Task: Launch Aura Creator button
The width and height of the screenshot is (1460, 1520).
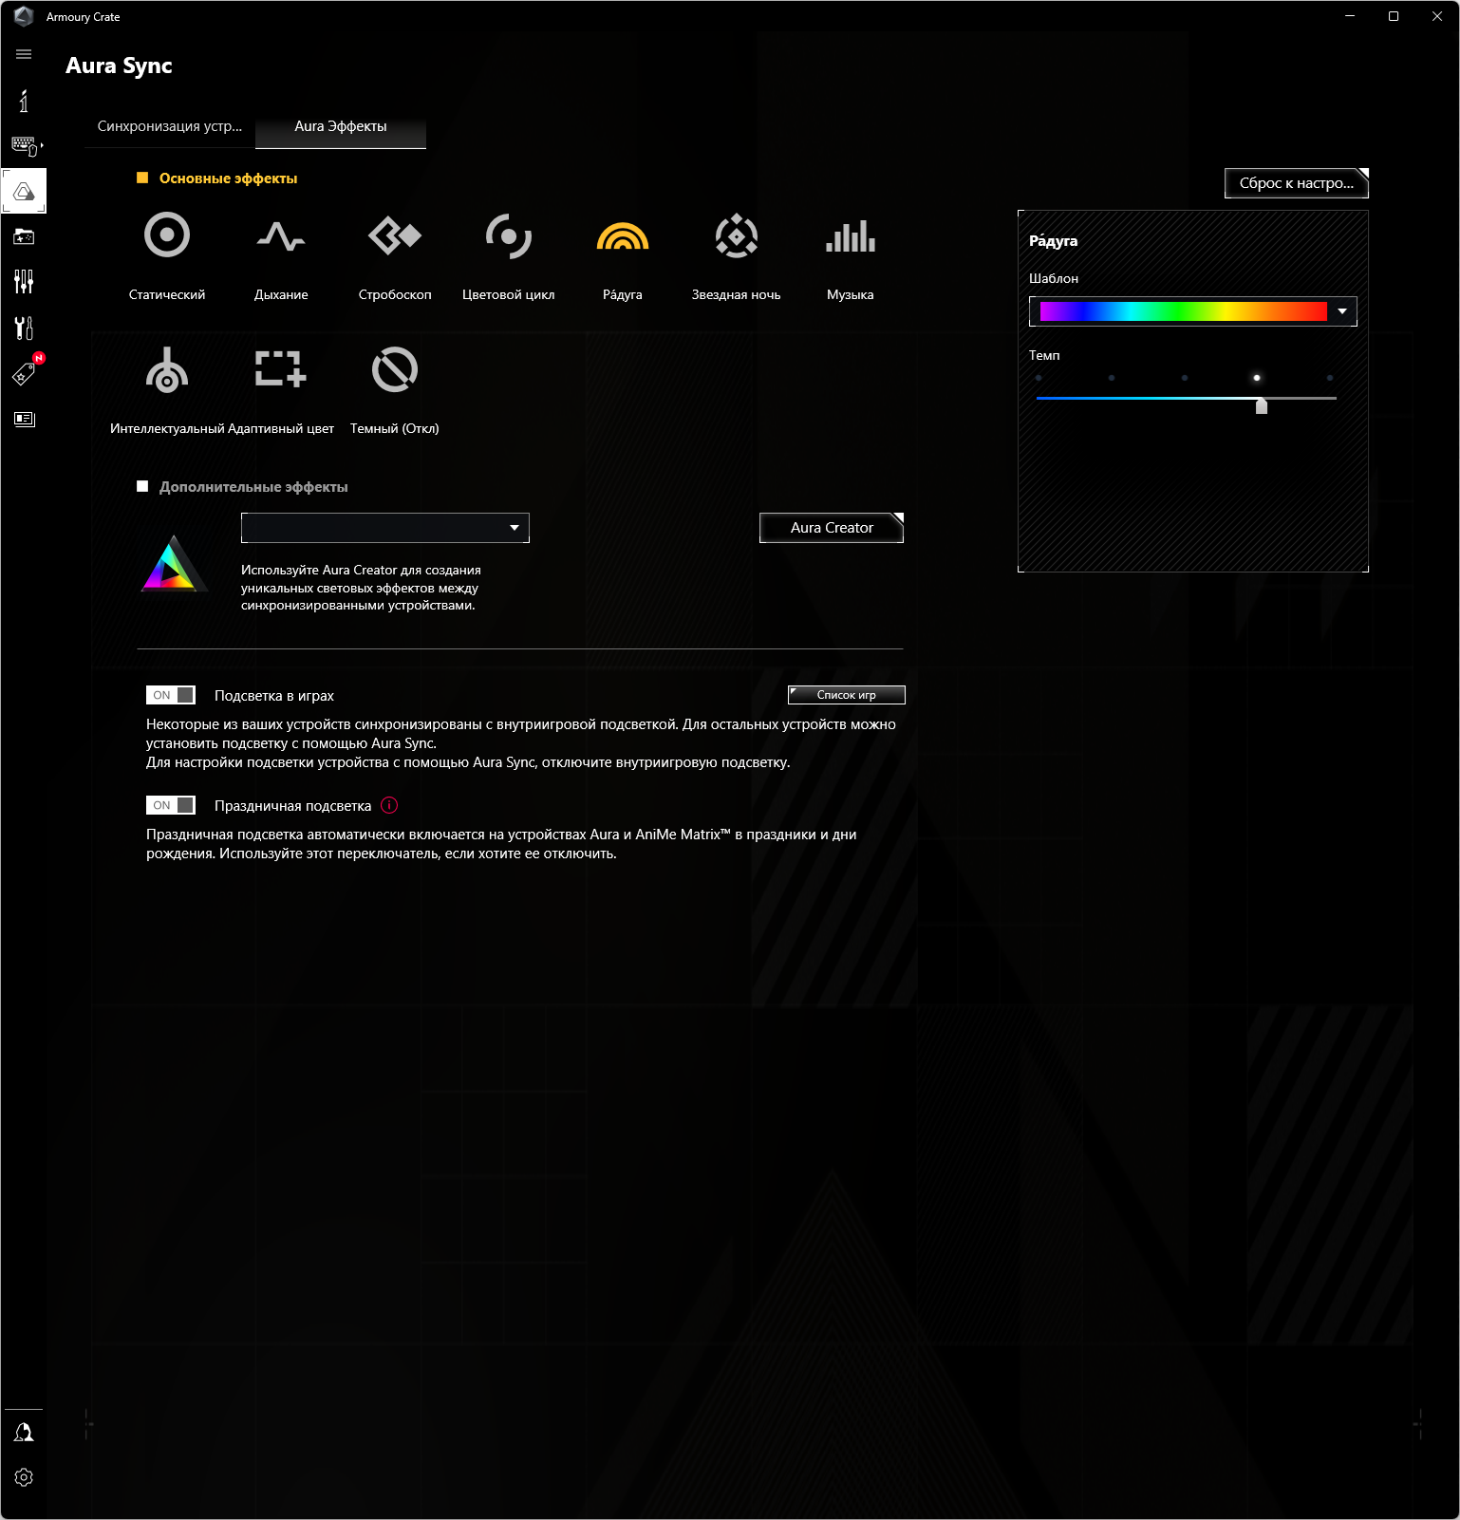Action: click(832, 528)
